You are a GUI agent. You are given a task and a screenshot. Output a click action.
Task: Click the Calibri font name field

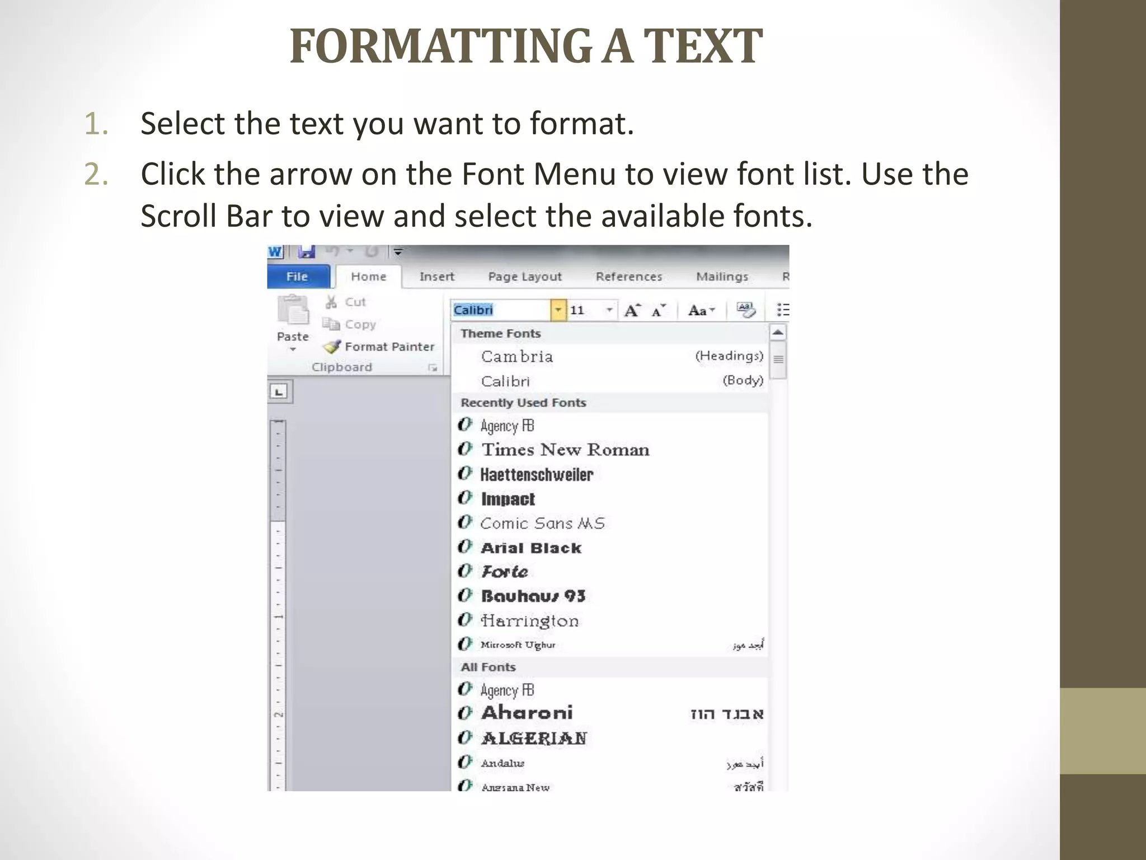pyautogui.click(x=501, y=310)
